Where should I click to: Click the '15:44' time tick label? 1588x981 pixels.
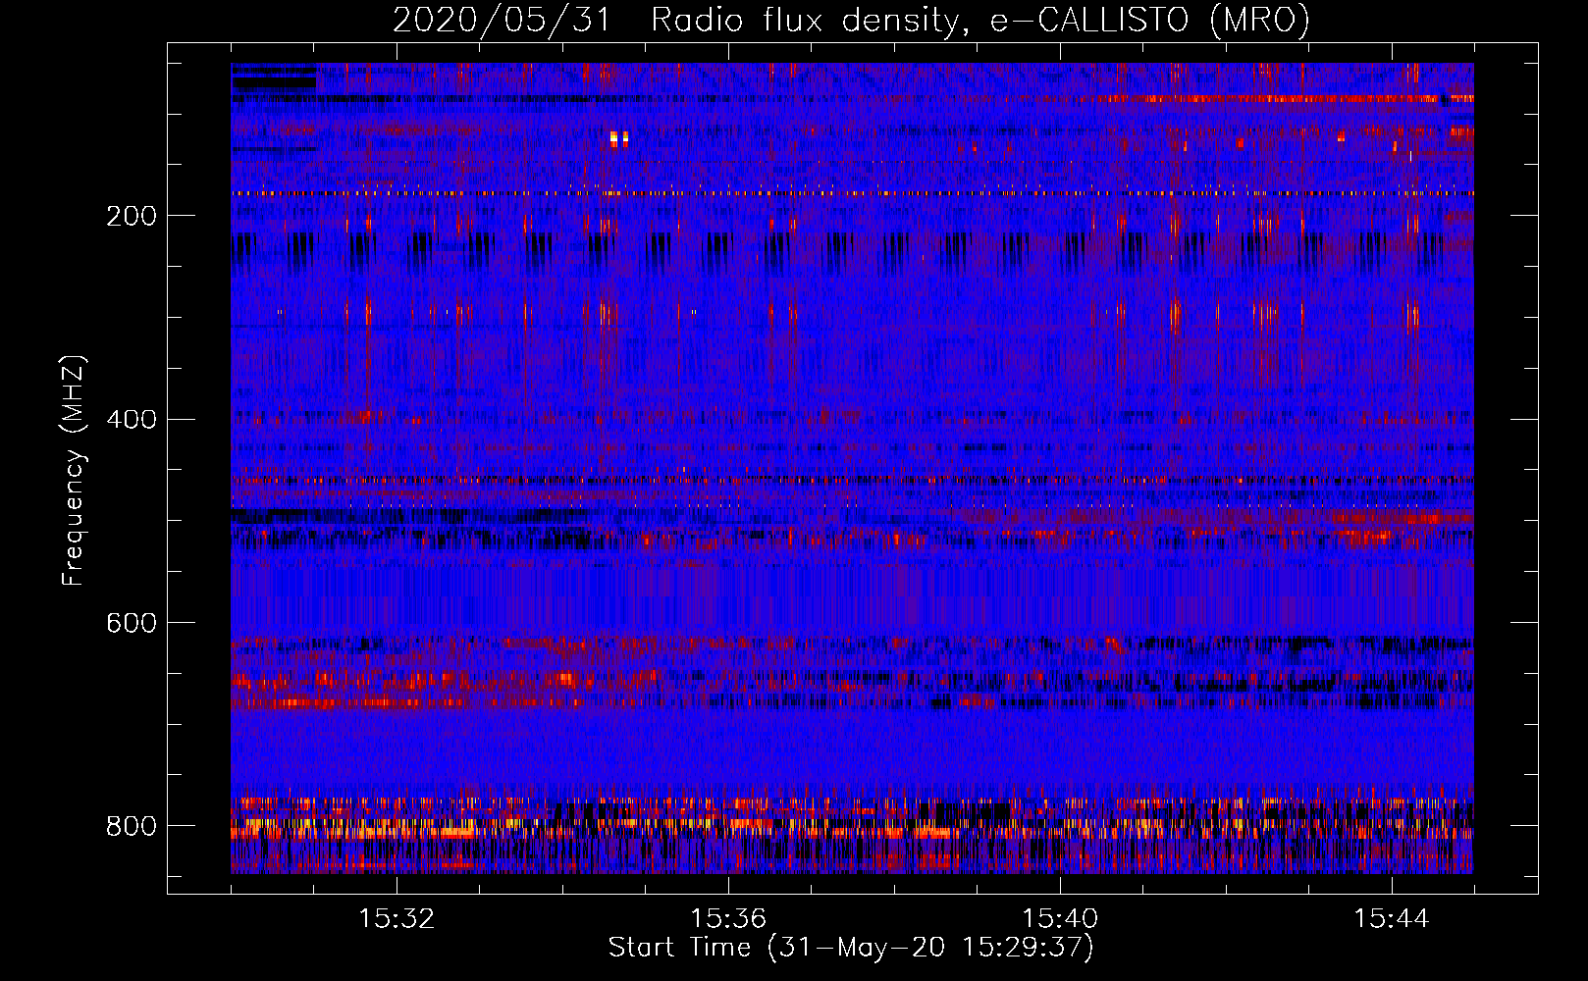pos(1392,919)
